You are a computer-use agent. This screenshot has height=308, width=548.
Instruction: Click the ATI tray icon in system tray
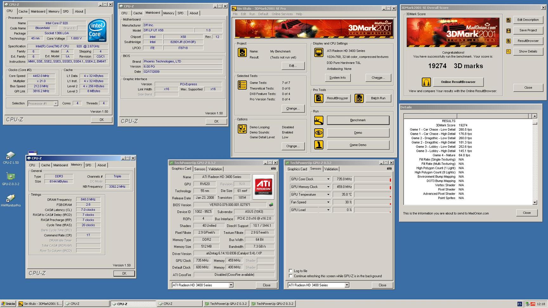(x=533, y=304)
